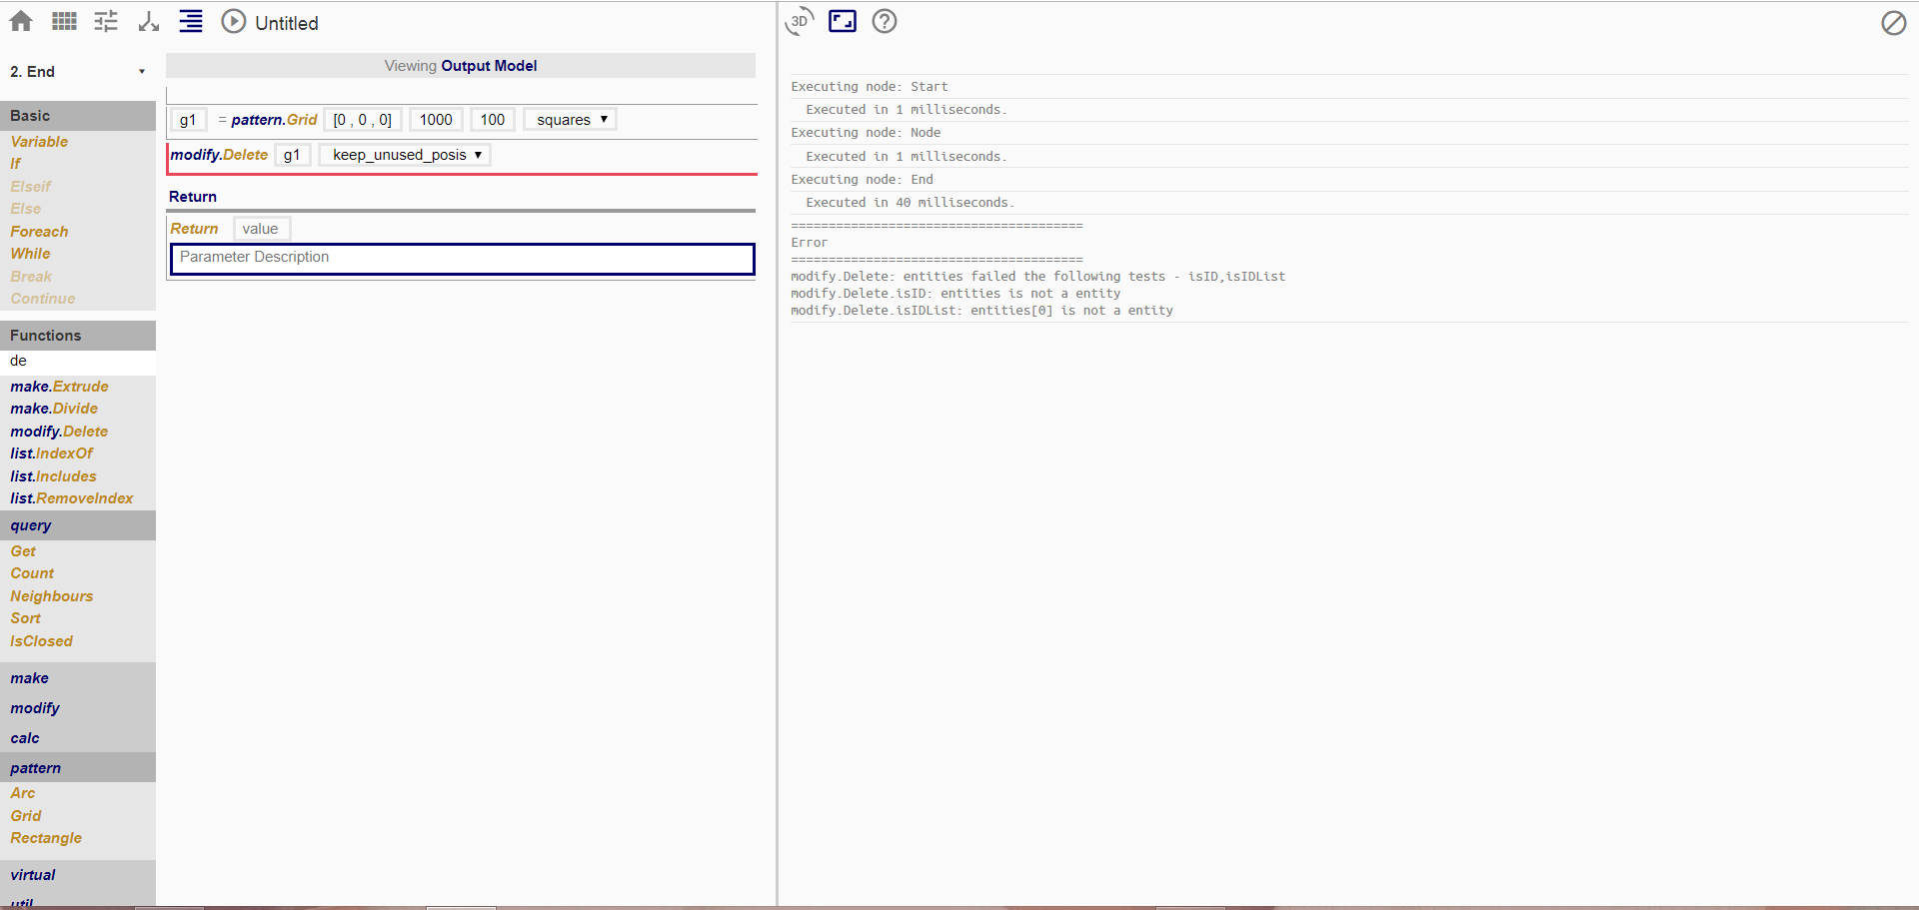Open the node selector showing 2. End
The image size is (1919, 910).
point(77,71)
